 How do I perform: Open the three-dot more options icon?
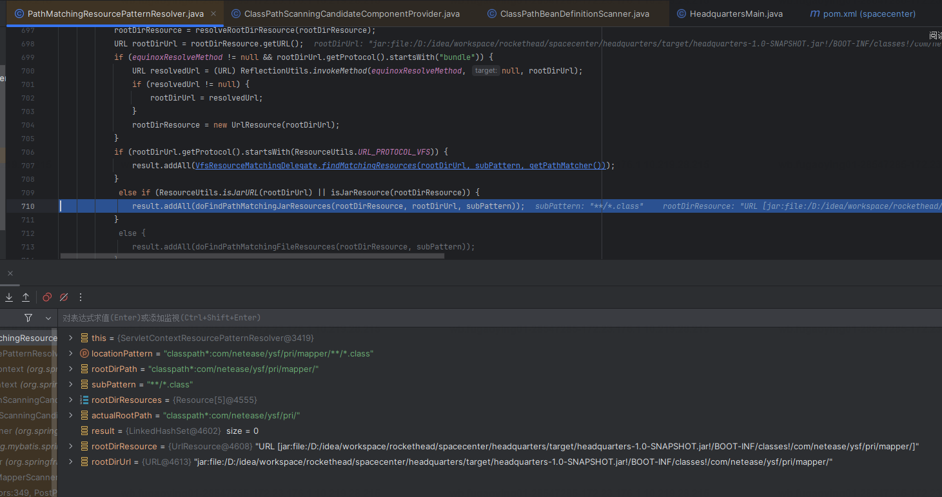click(80, 297)
